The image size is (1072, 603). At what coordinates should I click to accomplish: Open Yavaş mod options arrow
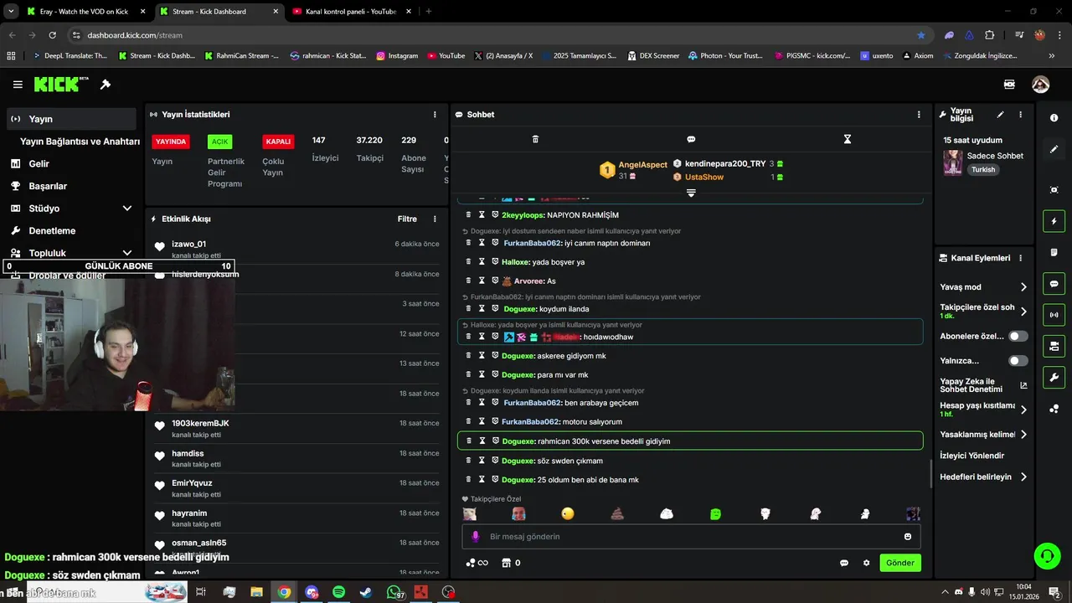coord(1023,287)
